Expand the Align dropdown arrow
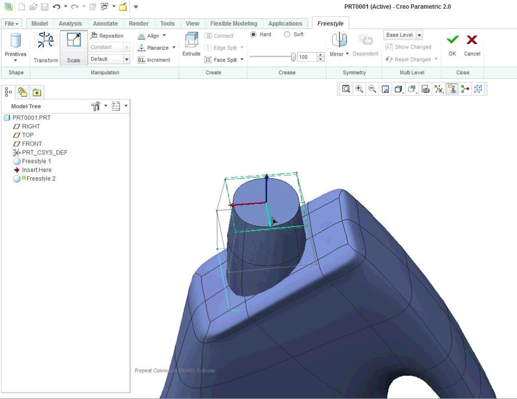Image resolution: width=517 pixels, height=399 pixels. (x=164, y=36)
